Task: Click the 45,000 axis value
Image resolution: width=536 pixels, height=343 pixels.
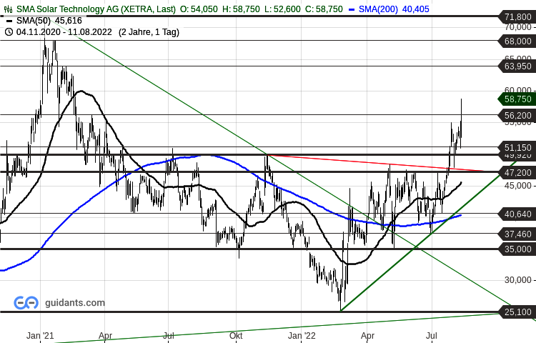Action: 518,186
